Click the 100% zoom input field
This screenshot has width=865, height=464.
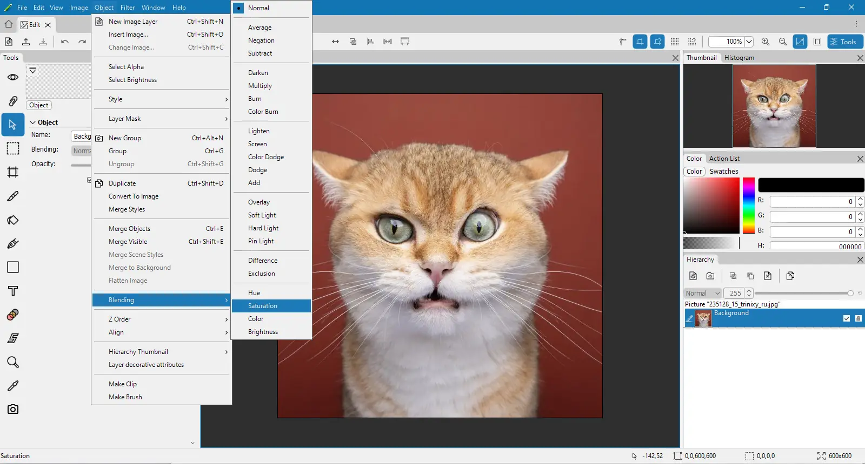[x=726, y=42]
